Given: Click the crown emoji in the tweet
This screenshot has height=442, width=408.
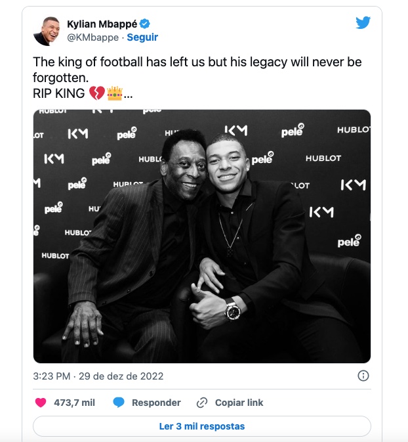Looking at the screenshot, I should [x=115, y=93].
